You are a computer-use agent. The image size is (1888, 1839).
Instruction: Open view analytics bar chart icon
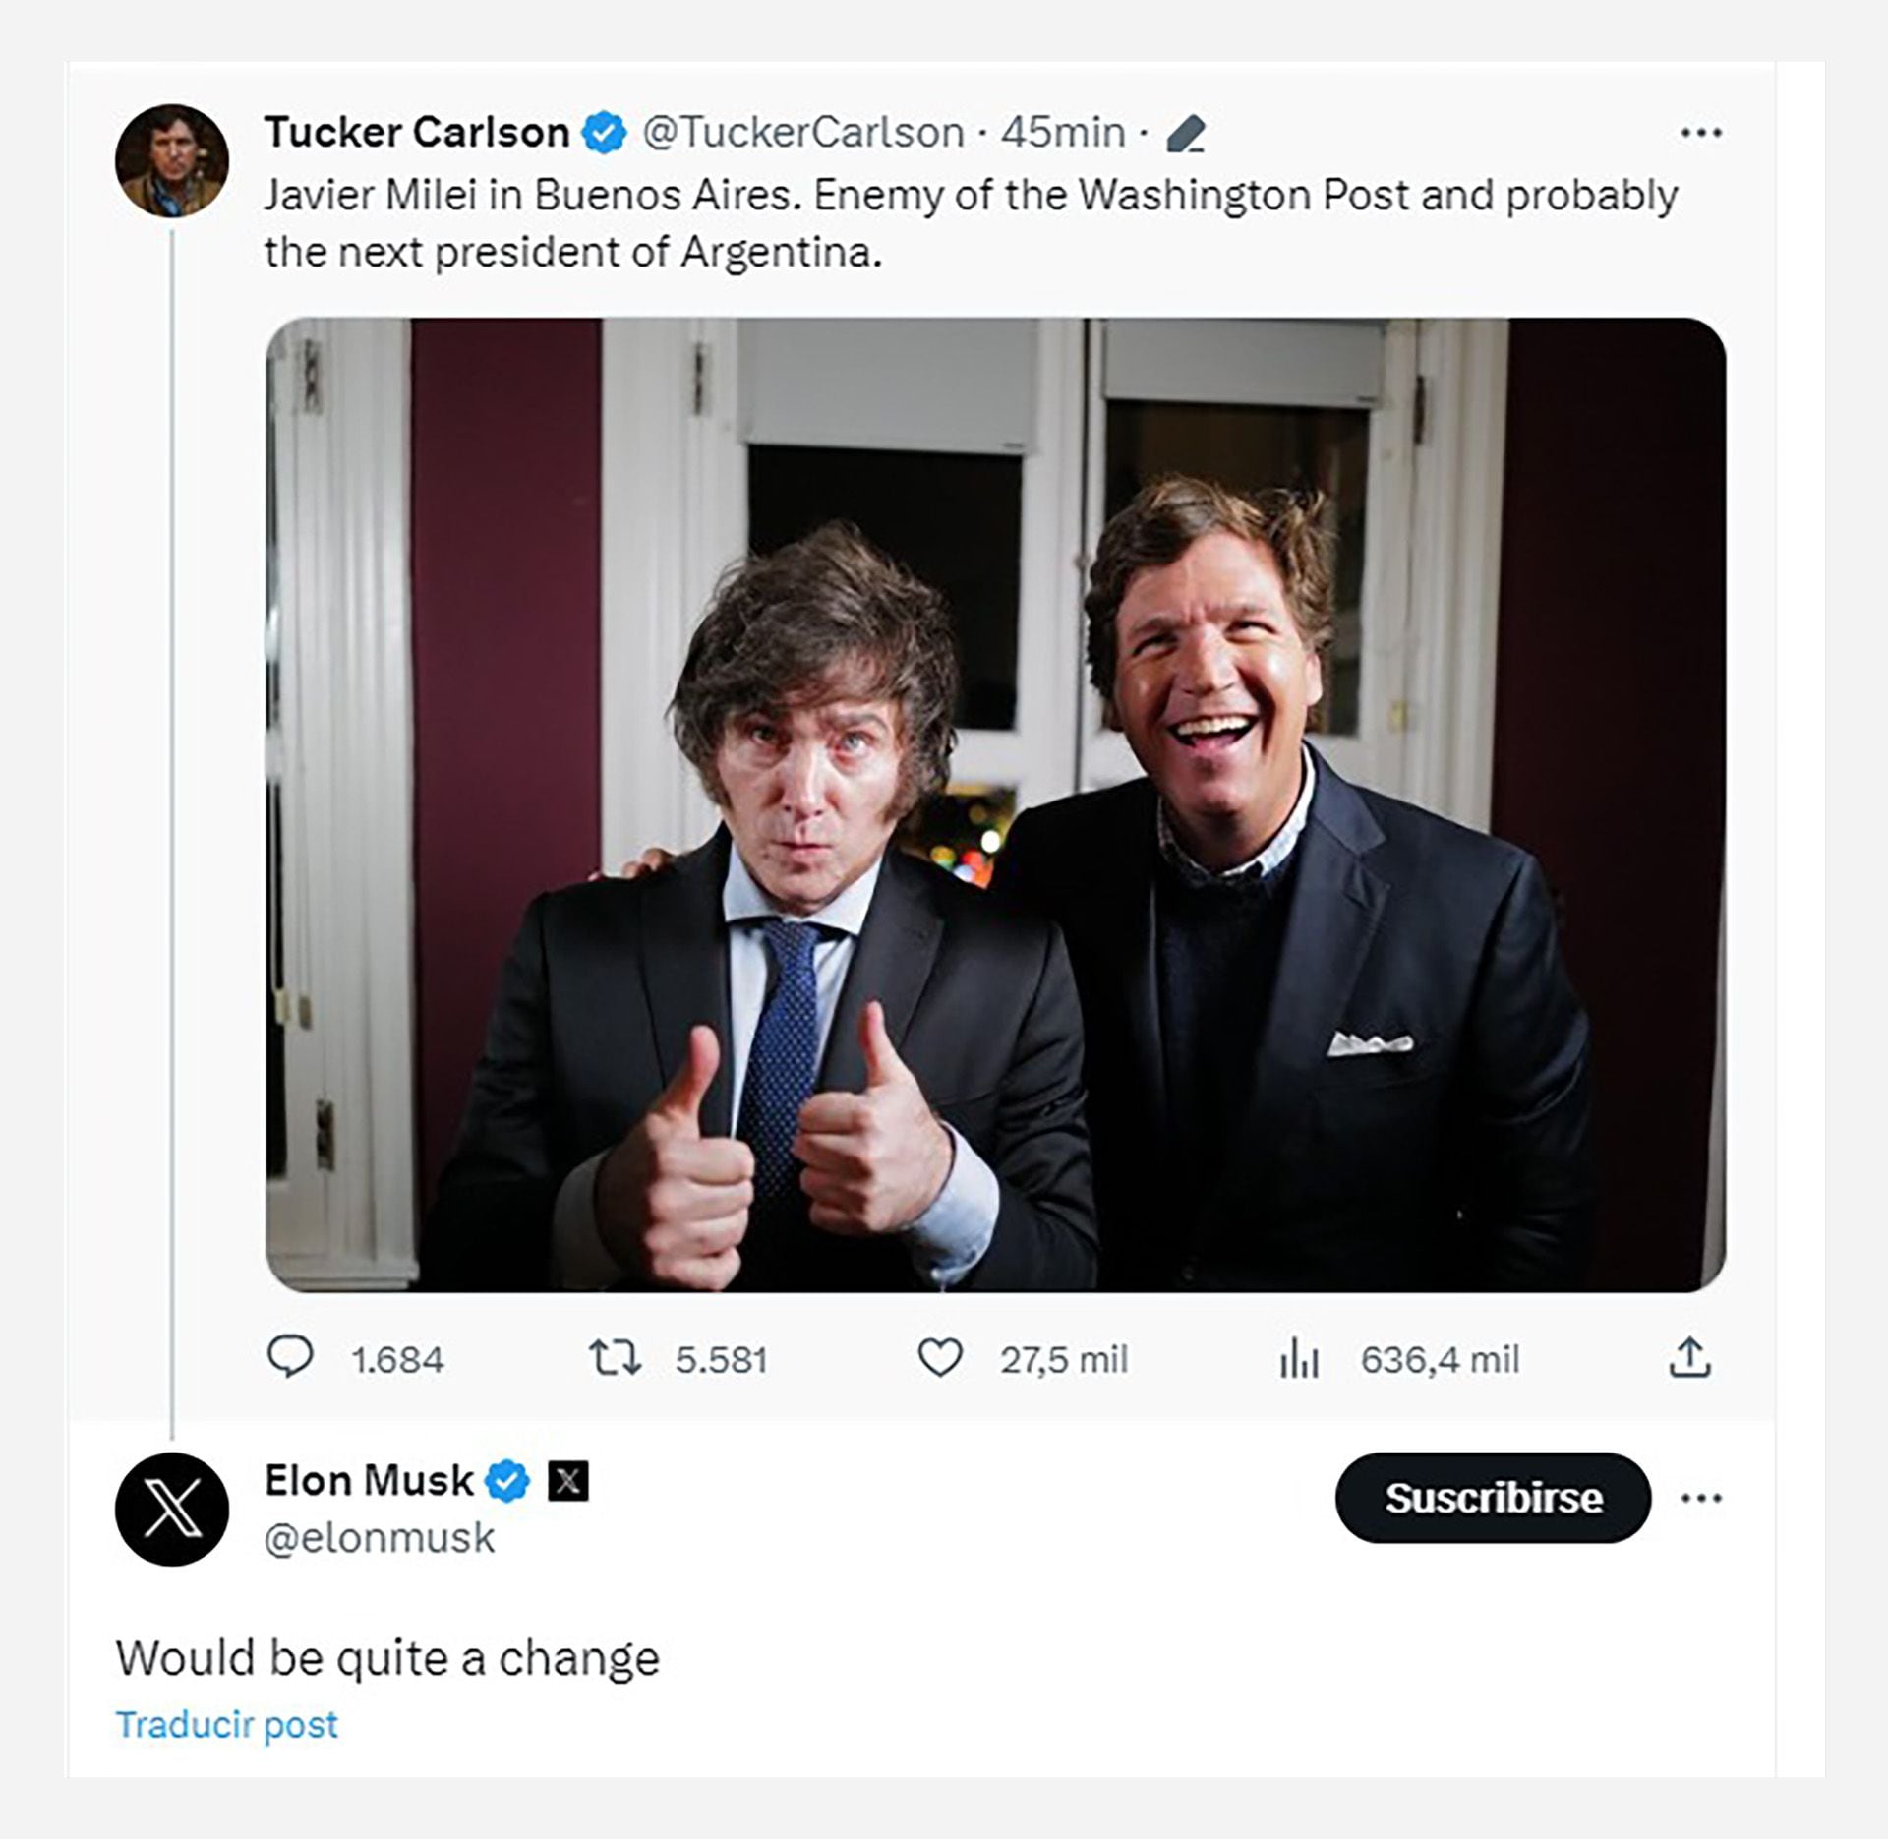[x=1299, y=1360]
